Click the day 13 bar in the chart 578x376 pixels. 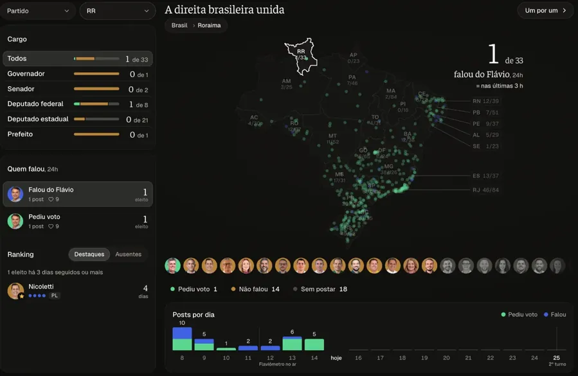[292, 343]
